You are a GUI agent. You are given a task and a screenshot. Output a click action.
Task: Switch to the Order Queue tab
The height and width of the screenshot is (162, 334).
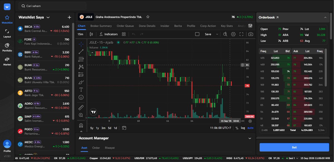coord(125,26)
